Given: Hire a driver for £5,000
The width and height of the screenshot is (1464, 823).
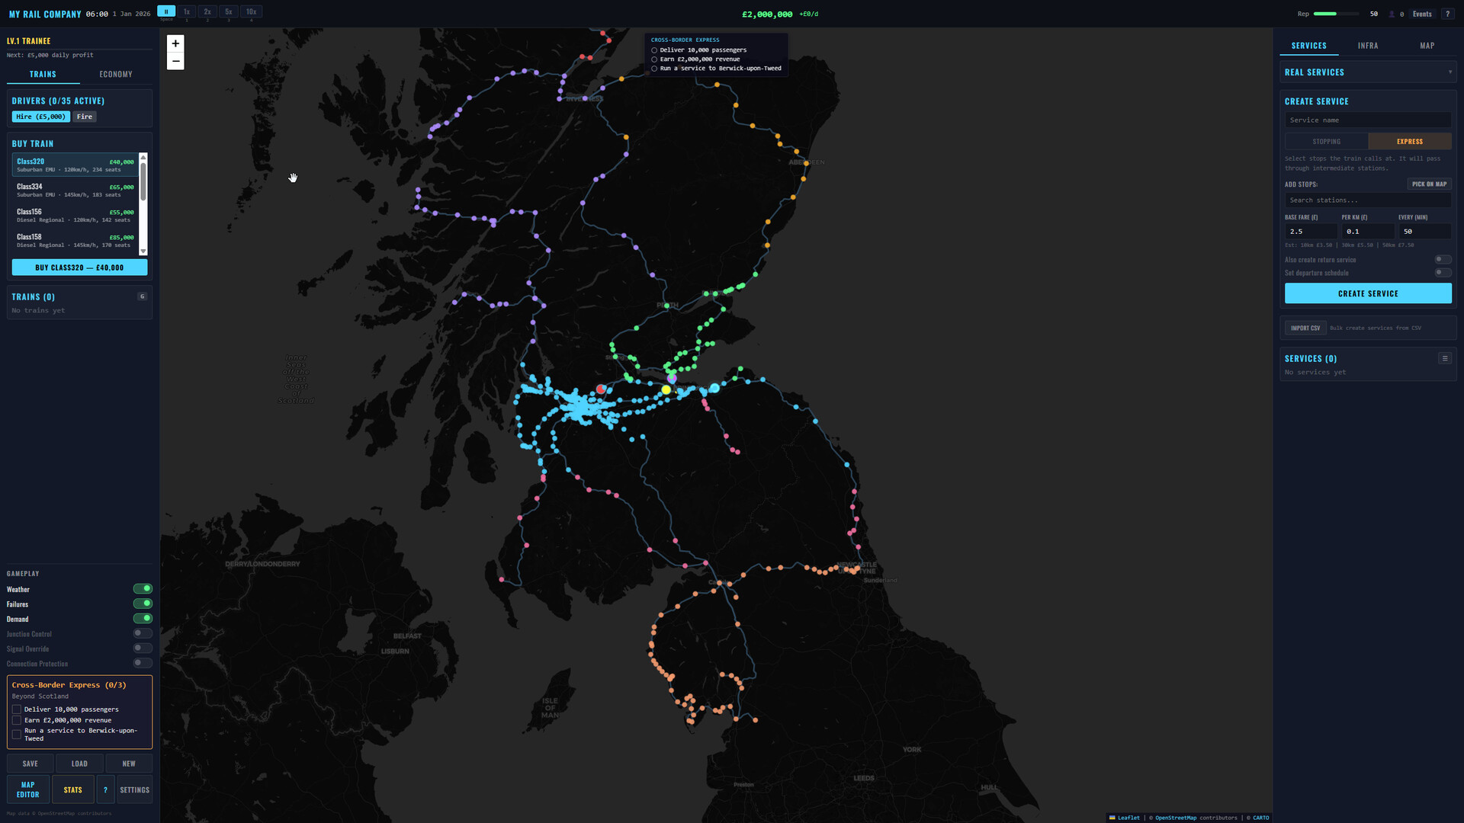Looking at the screenshot, I should (x=40, y=117).
